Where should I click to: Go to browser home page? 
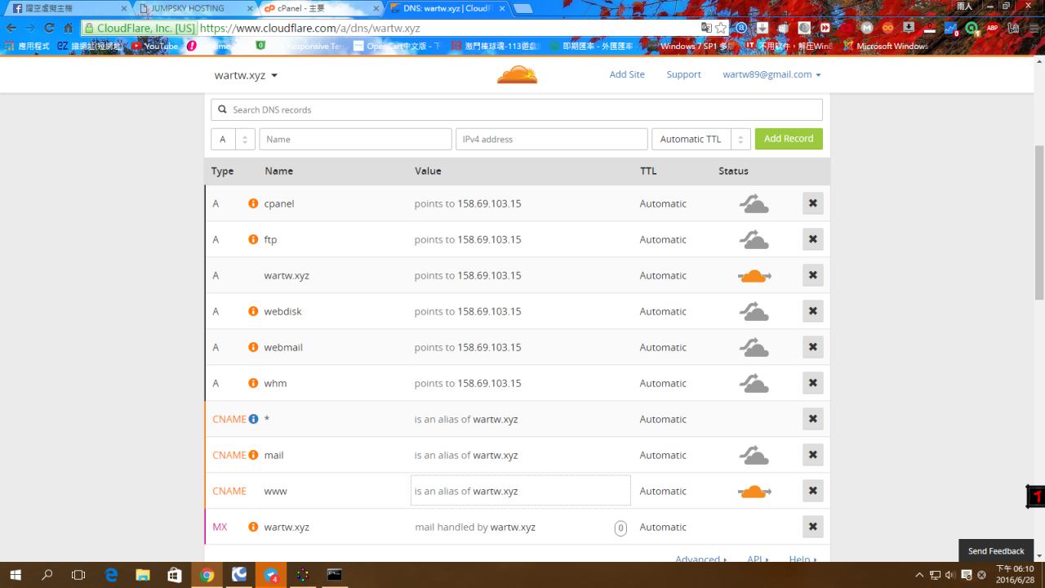coord(69,28)
